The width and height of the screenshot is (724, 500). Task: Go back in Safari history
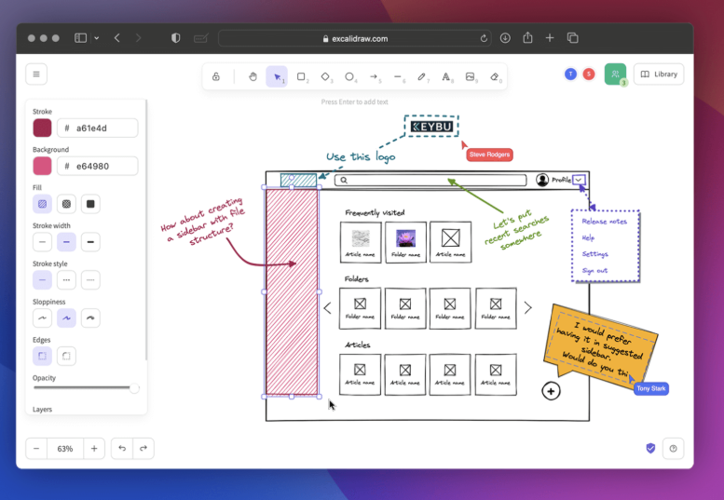point(117,38)
